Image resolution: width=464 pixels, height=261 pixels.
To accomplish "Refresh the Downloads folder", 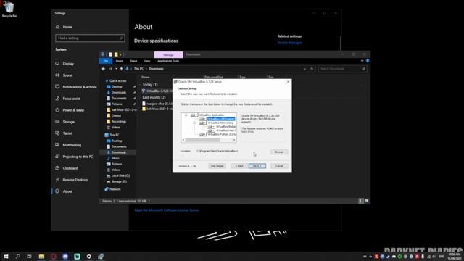I will pyautogui.click(x=312, y=69).
